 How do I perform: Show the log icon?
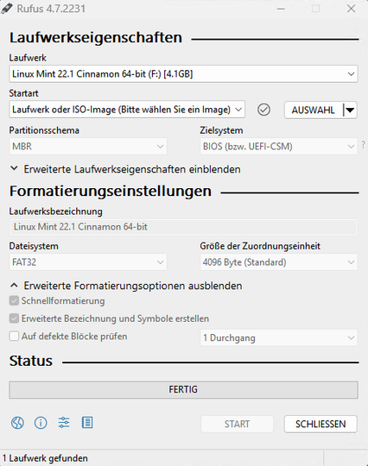pos(87,422)
